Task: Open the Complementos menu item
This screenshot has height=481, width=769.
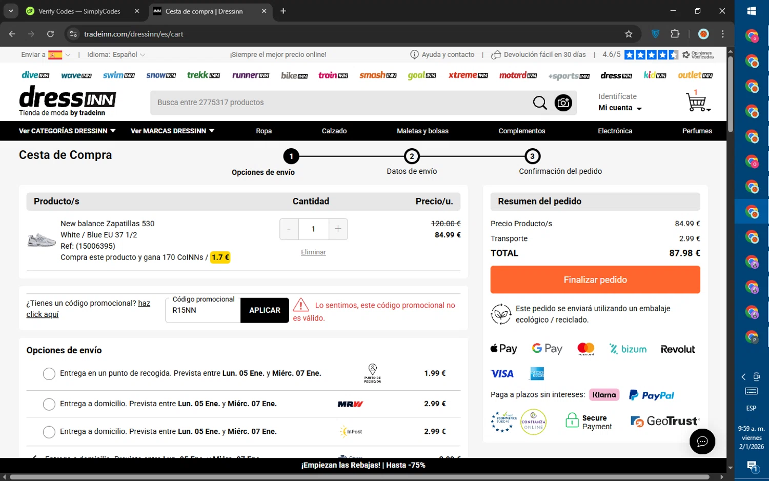Action: (522, 131)
